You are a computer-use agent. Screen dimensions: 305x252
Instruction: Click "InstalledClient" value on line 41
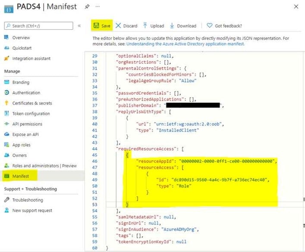tap(178, 130)
